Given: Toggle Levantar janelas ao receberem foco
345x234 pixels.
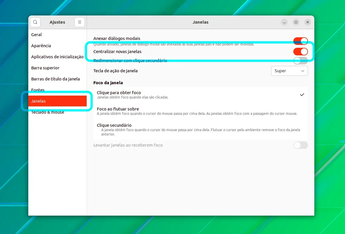Looking at the screenshot, I should (301, 145).
